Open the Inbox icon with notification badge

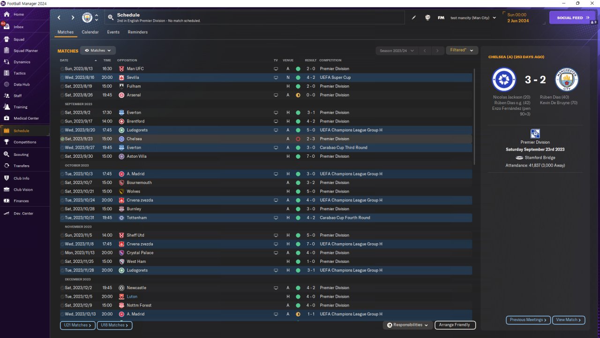[x=7, y=27]
